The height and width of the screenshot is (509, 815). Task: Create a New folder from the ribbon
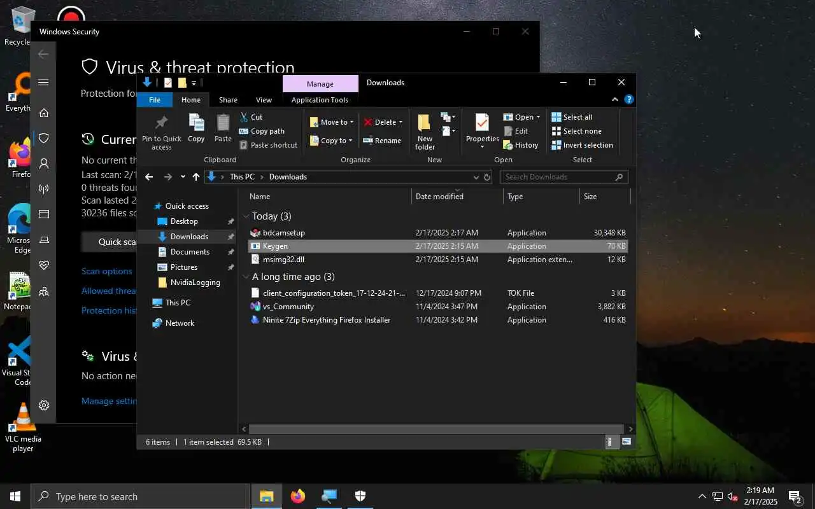click(425, 132)
